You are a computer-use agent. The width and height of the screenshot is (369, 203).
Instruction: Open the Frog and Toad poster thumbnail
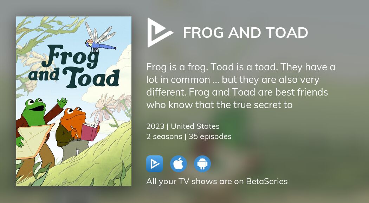pos(74,101)
